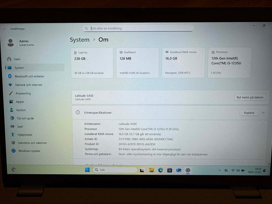Image resolution: width=272 pixels, height=204 pixels.
Task: Open Microsoft Store from the taskbar
Action: [169, 170]
